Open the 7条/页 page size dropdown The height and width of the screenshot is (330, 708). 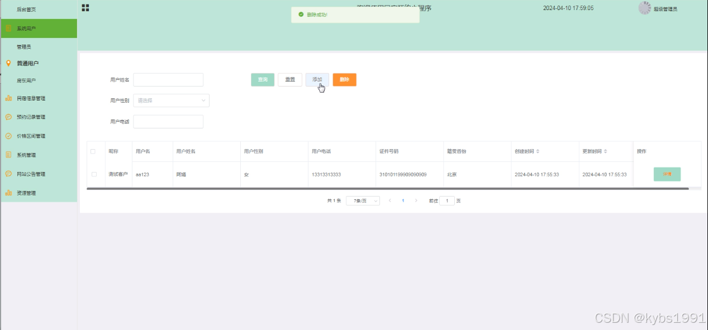click(x=363, y=200)
